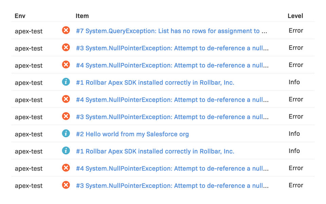Open #2 Hello world from my Salesforce org
The image size is (326, 204).
point(132,134)
